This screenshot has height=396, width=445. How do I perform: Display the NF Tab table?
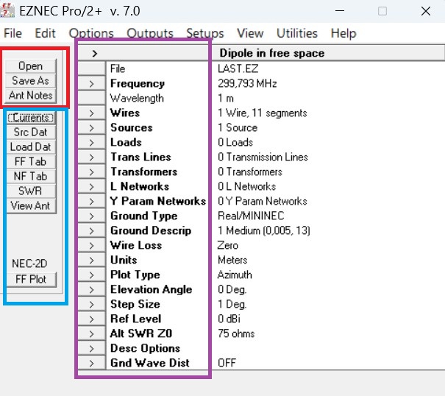point(30,177)
